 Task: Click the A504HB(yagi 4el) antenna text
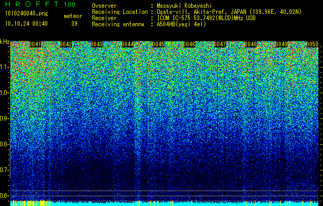[181, 24]
